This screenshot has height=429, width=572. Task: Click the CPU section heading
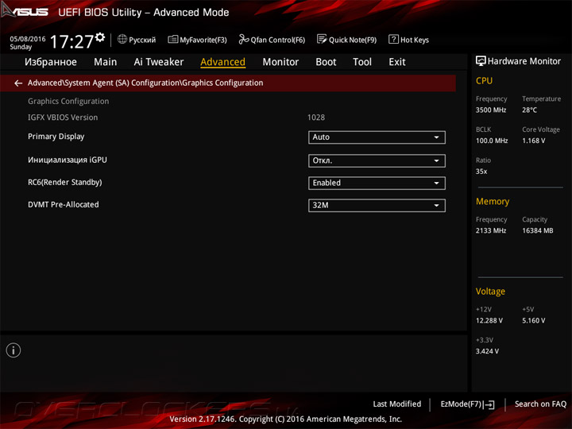(x=484, y=80)
